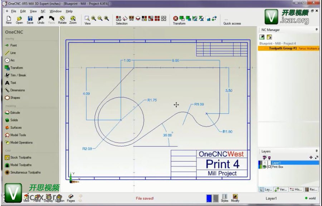The image size is (322, 206).
Task: Pin the NC Manager panel
Action: (x=317, y=30)
